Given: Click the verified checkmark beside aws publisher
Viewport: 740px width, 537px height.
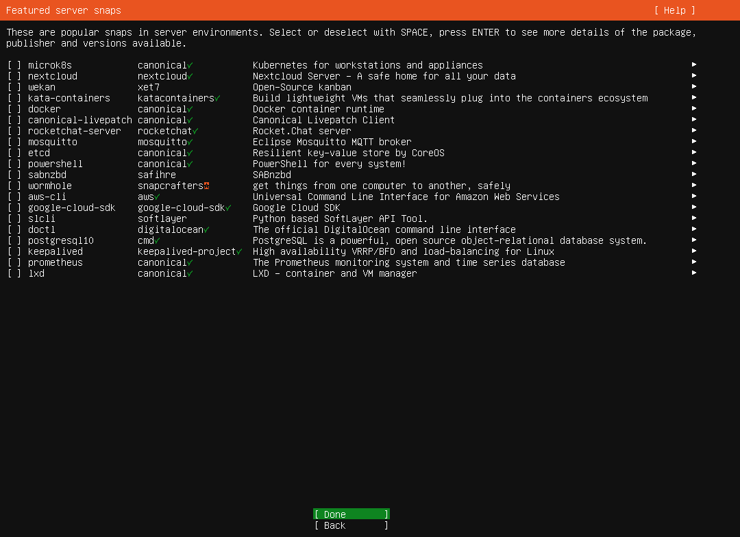Looking at the screenshot, I should (x=157, y=197).
